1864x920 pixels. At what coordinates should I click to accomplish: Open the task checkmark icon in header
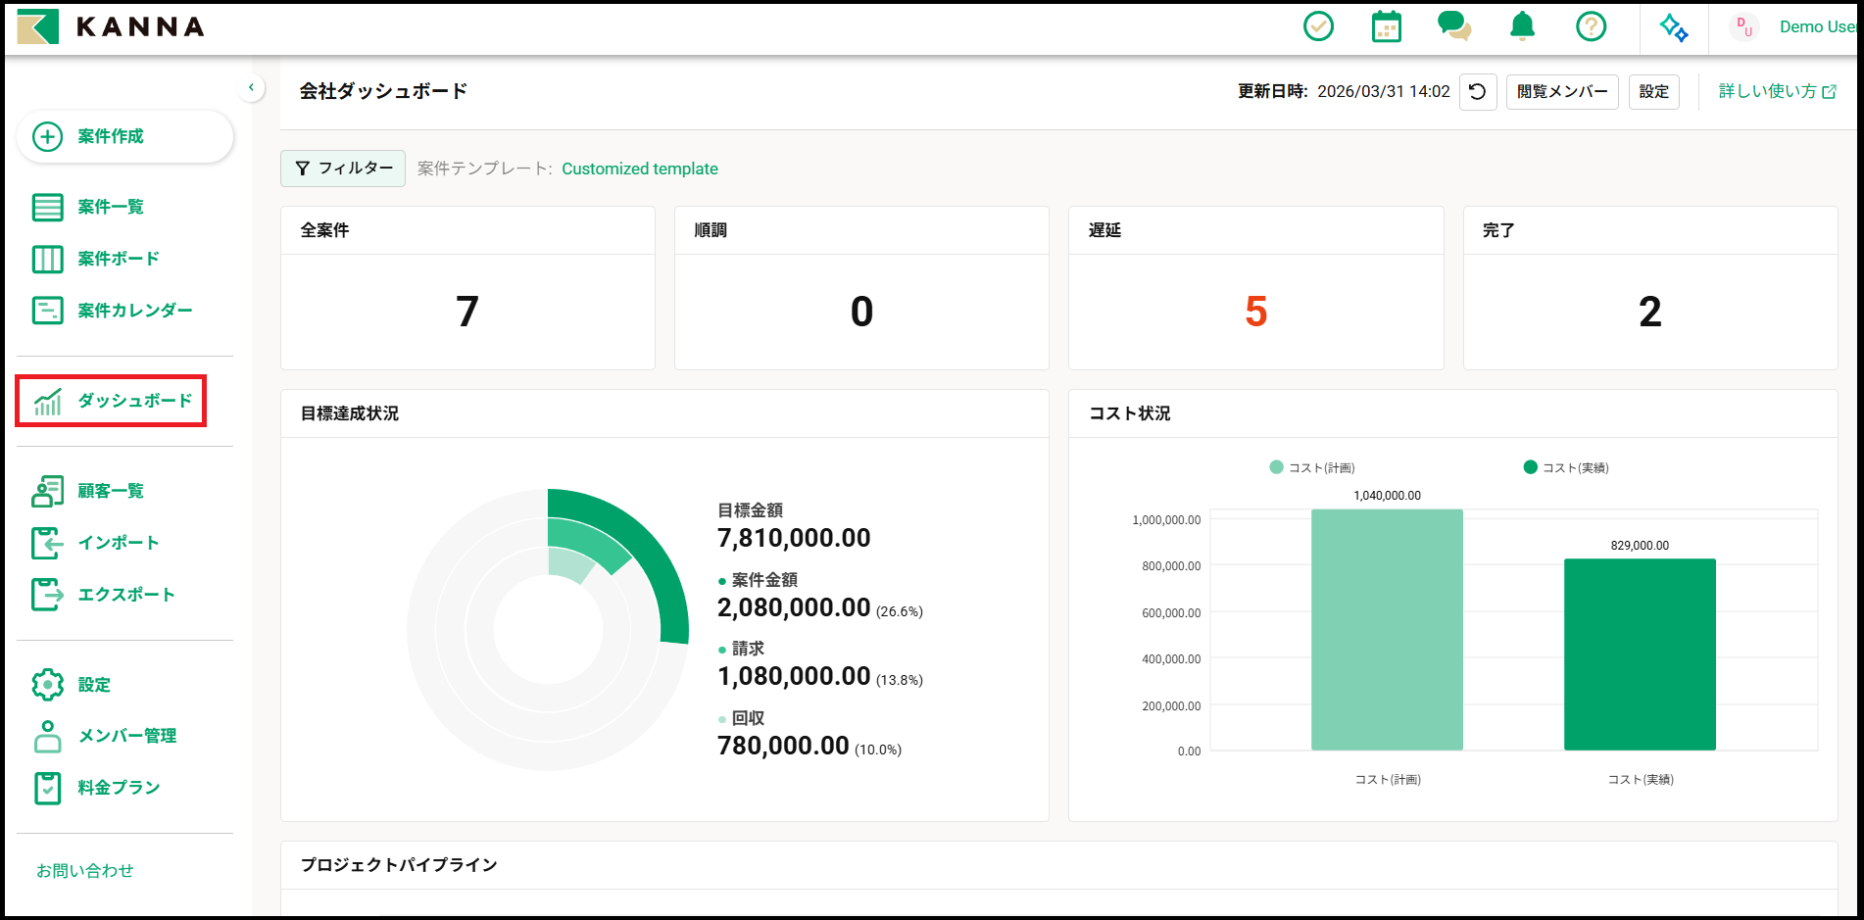(x=1318, y=26)
